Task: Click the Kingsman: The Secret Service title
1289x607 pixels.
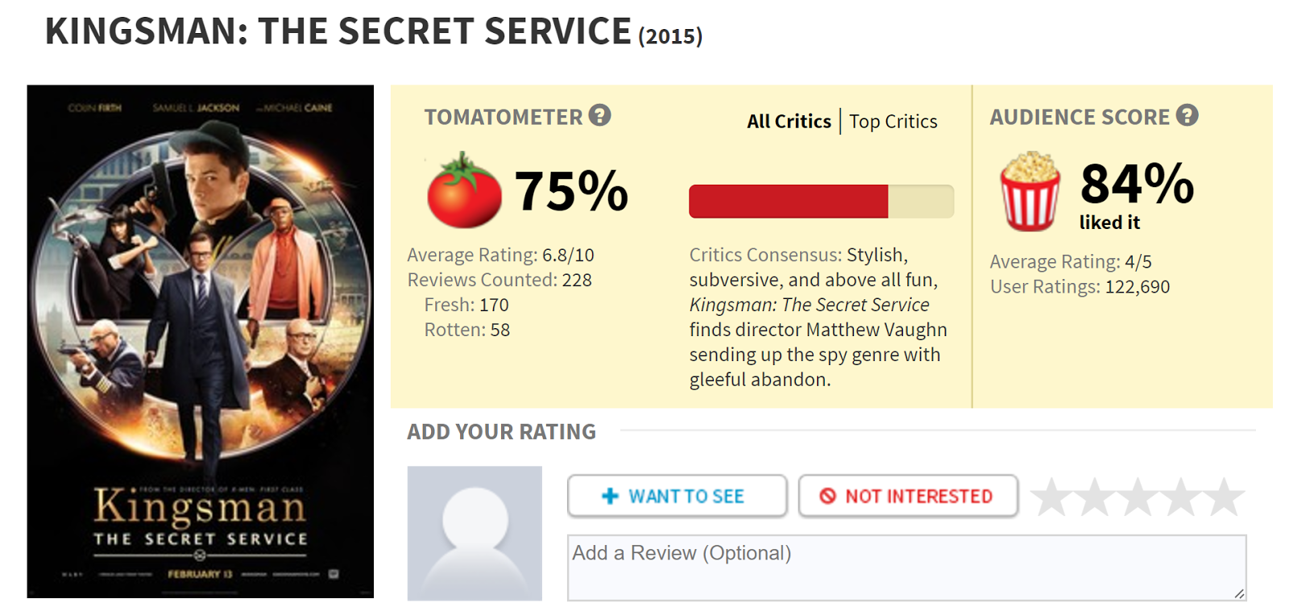Action: tap(338, 32)
